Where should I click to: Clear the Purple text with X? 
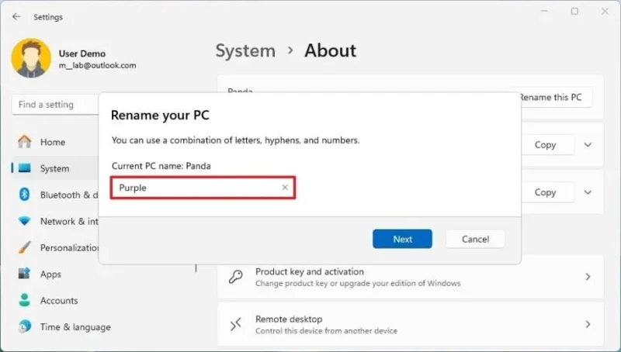pyautogui.click(x=285, y=188)
